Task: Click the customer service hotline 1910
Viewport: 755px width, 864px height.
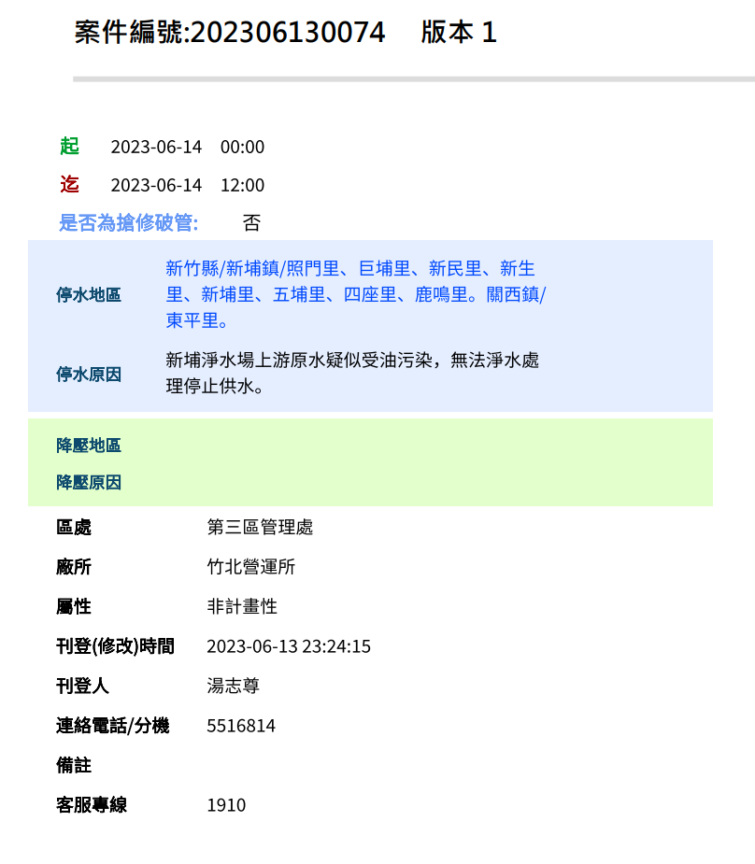Action: pos(226,805)
